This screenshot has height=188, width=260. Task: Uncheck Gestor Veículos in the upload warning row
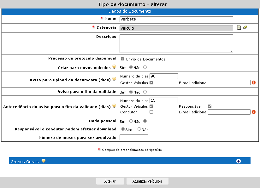click(151, 83)
